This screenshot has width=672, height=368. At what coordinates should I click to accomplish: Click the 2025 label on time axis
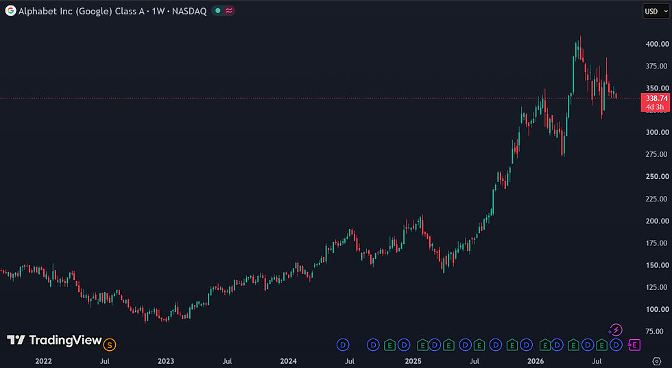(x=413, y=361)
